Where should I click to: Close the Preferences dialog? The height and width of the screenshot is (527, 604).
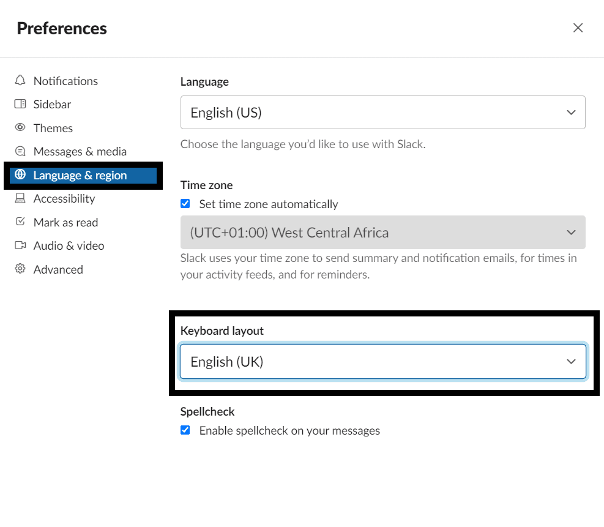[x=578, y=28]
